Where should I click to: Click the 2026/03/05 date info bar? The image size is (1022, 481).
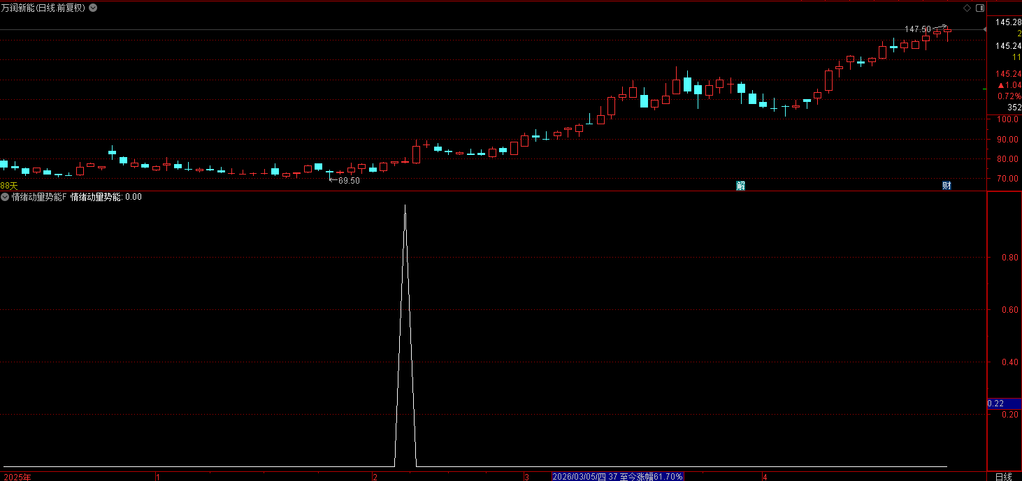[x=617, y=476]
